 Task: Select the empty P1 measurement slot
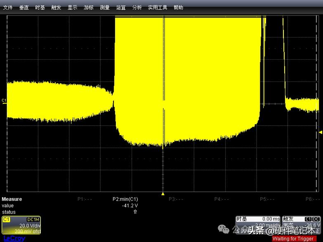[85, 199]
